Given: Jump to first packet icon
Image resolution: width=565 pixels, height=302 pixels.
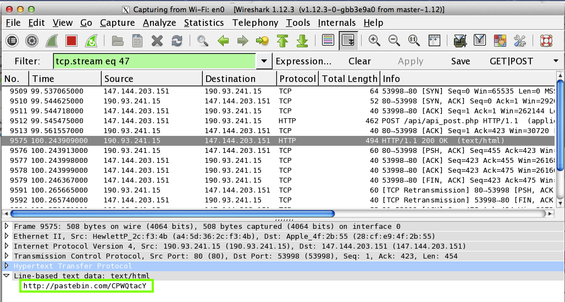Looking at the screenshot, I should pyautogui.click(x=282, y=41).
